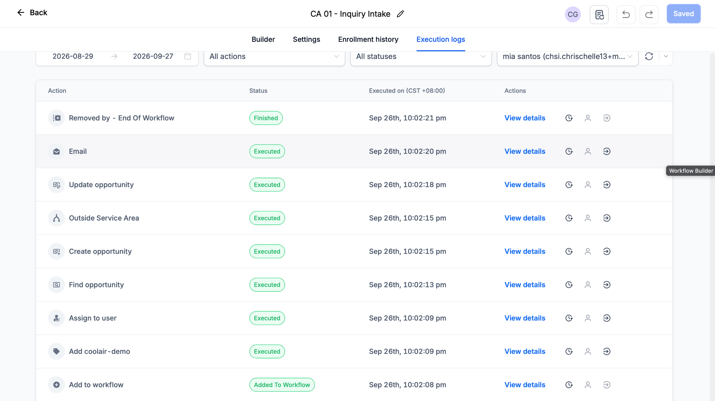
Task: Click the Outside Service Area action name
Action: coord(104,218)
